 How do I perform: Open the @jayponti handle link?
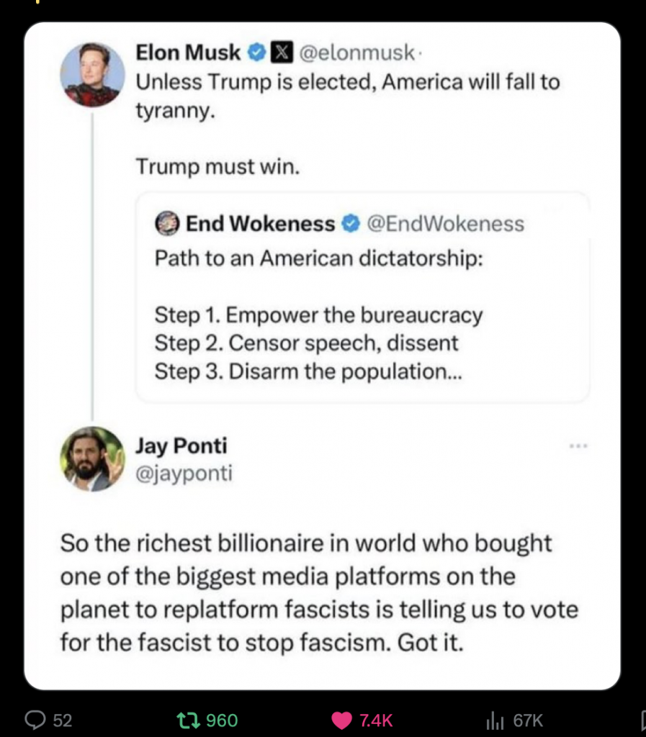coord(184,474)
